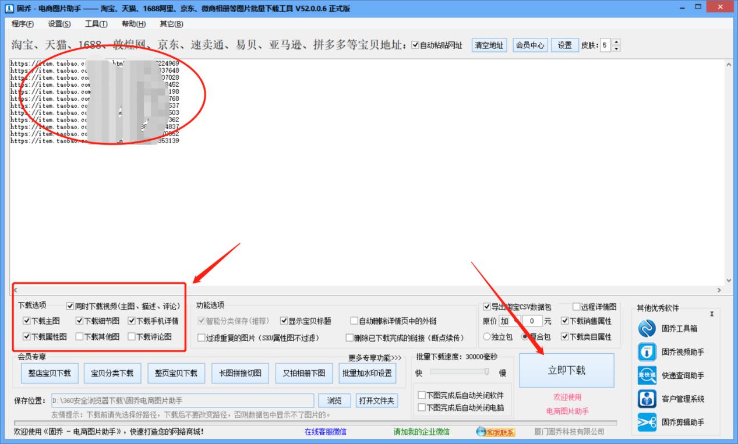Click the 皮肤 number field

pos(605,45)
